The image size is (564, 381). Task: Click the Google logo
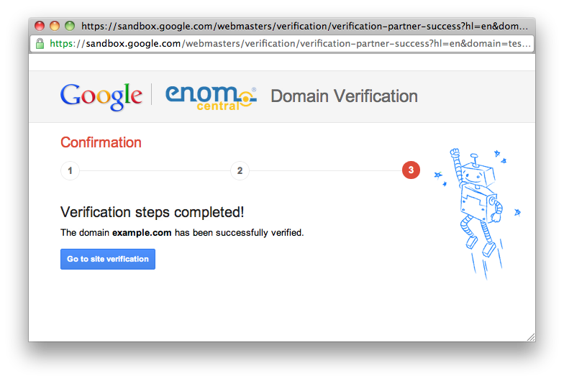(101, 96)
